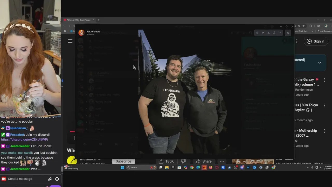
Task: Close the image preview overlay
Action: (288, 33)
